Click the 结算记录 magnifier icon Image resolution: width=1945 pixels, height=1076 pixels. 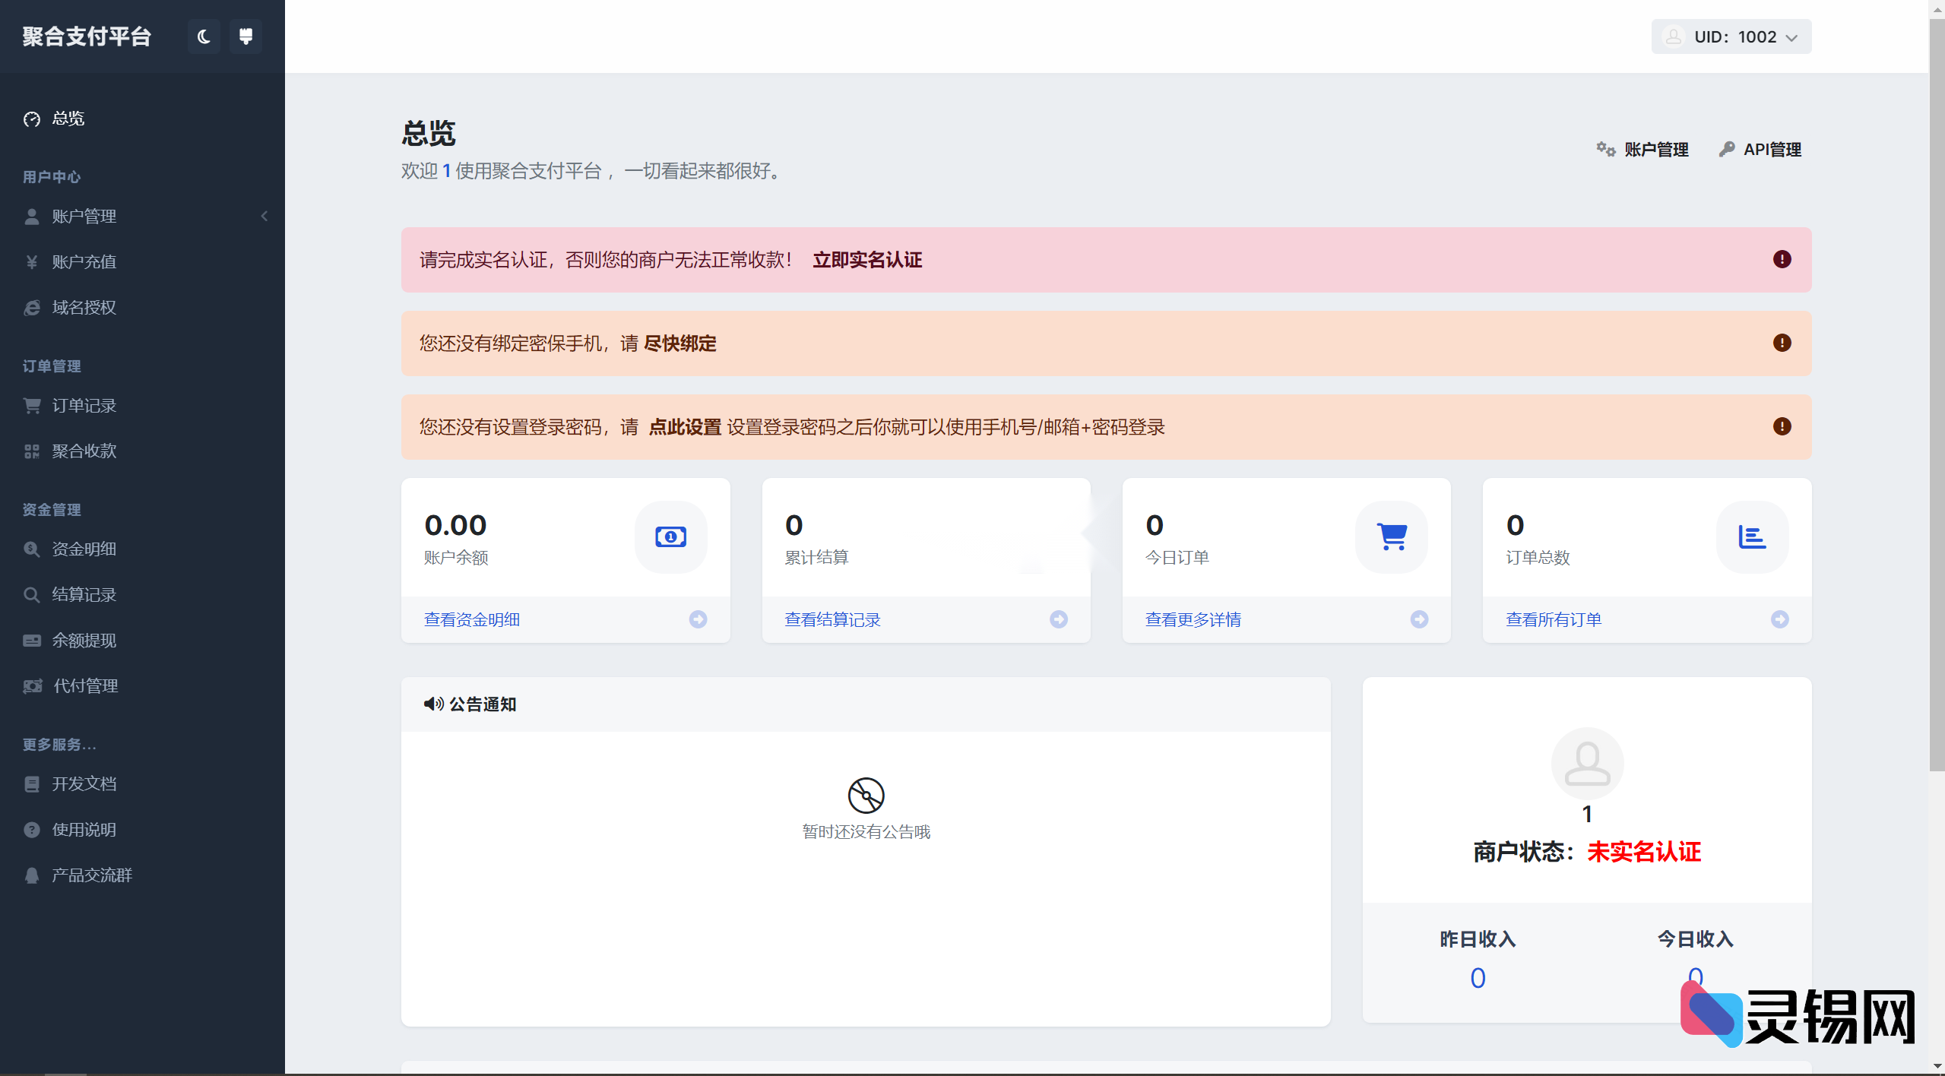coord(31,594)
